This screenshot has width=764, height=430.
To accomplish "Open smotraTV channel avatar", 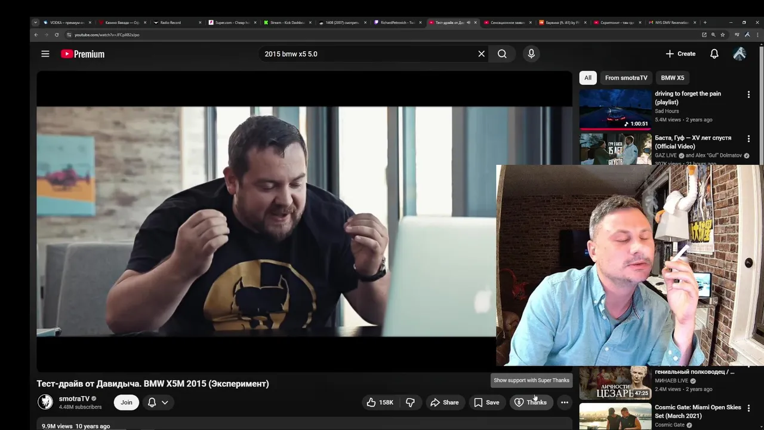I will point(45,402).
